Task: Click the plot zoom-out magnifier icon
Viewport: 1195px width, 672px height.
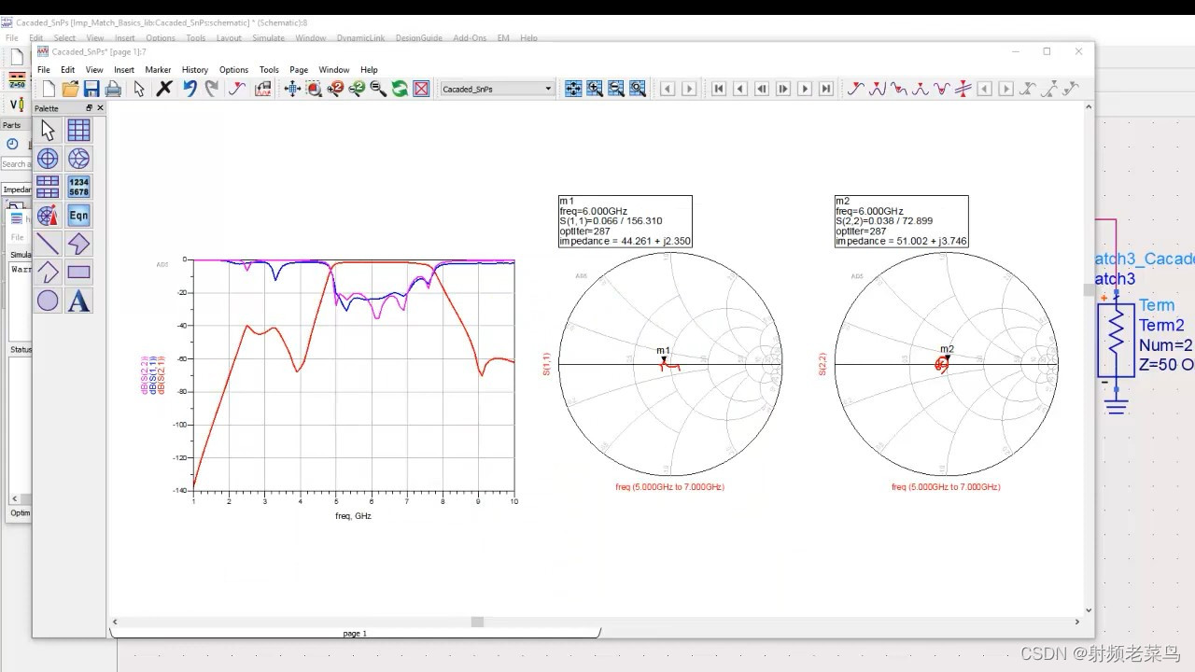Action: (616, 89)
